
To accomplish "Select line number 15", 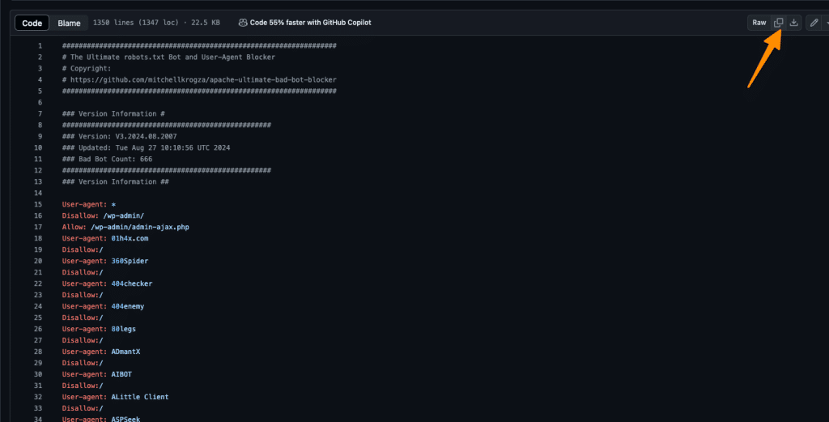I will coord(38,205).
